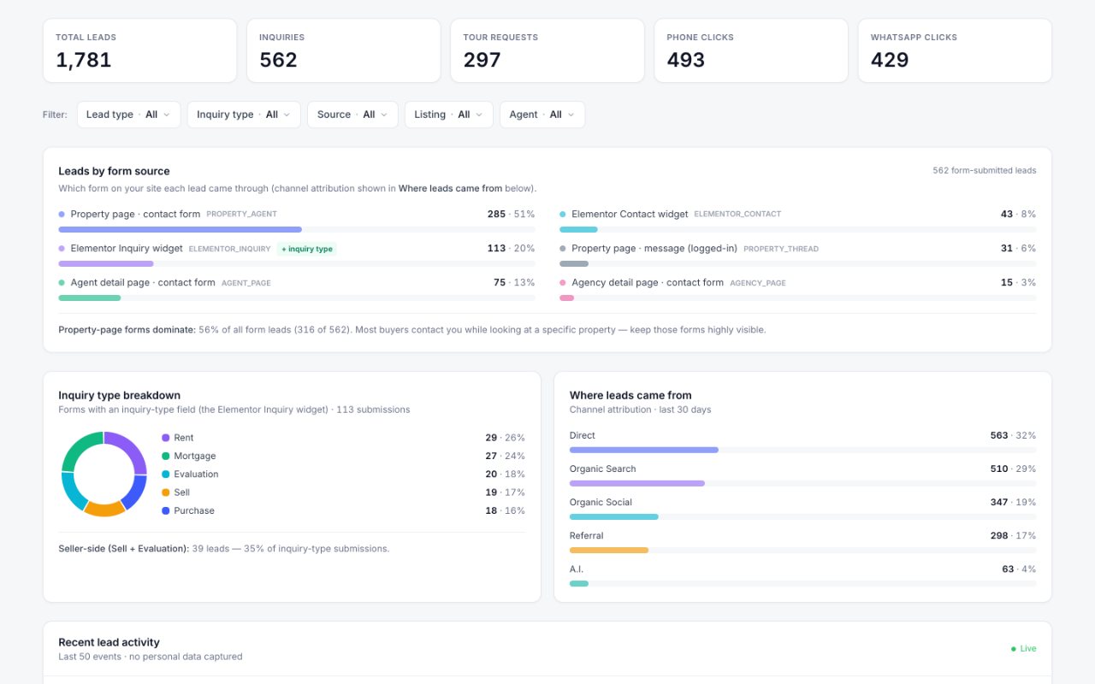Screen dimensions: 1095x684
Task: Click the Sell legend color dot
Action: click(x=165, y=492)
